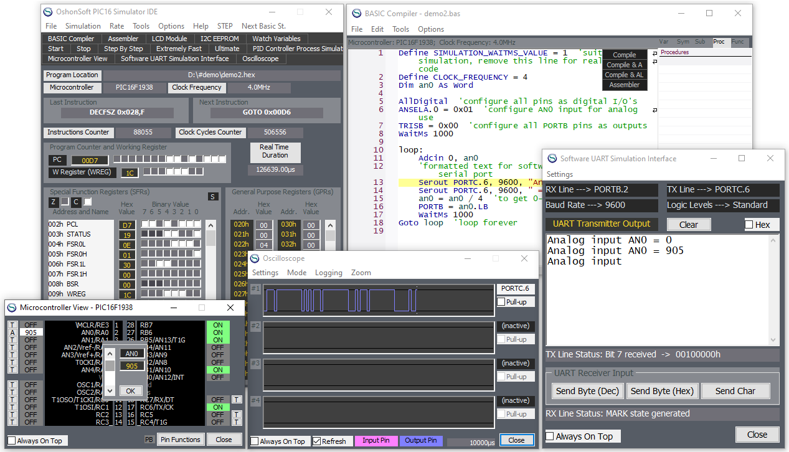The image size is (789, 452).
Task: Click Pin Functions button
Action: pos(181,440)
